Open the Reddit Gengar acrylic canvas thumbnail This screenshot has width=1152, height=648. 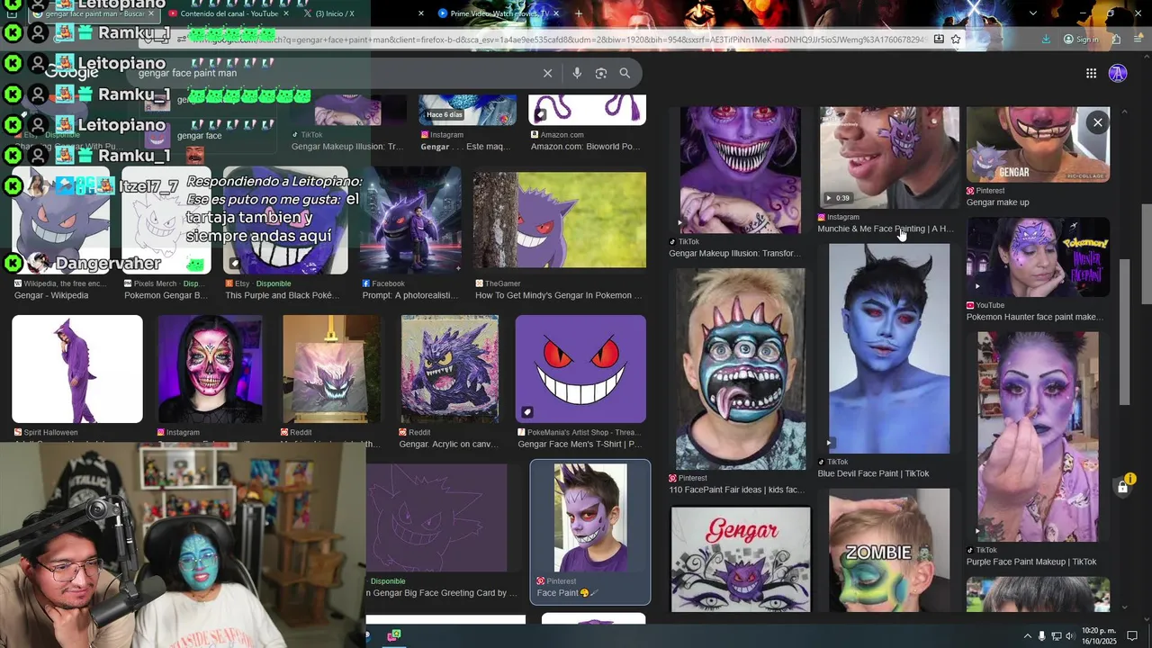pyautogui.click(x=449, y=369)
